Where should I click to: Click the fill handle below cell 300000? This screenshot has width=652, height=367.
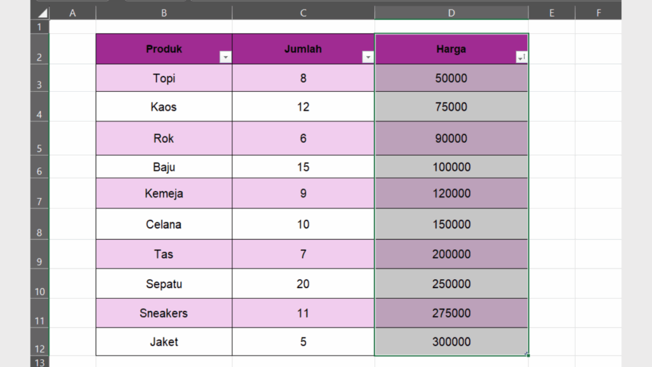click(x=528, y=355)
